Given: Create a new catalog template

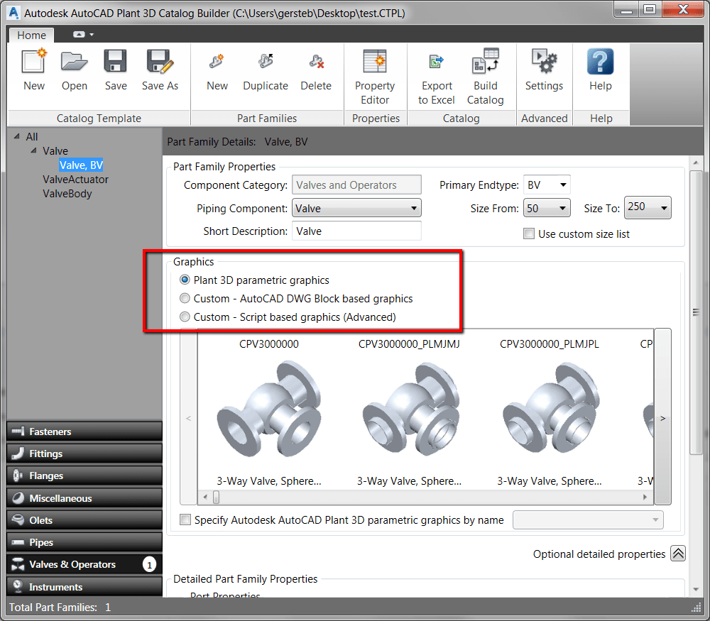Looking at the screenshot, I should (x=34, y=70).
